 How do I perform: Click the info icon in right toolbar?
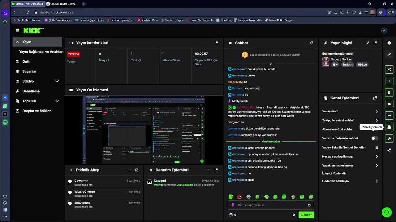click(x=389, y=43)
